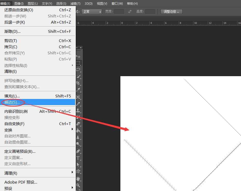Pick the Crop tool
The image size is (241, 191).
click(78, 83)
